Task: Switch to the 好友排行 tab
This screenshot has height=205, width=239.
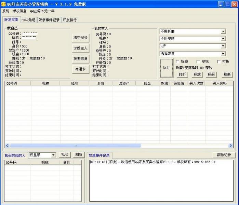Action: click(x=70, y=20)
